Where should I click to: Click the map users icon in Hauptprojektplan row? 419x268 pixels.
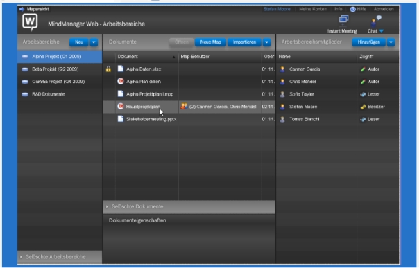[x=184, y=107]
